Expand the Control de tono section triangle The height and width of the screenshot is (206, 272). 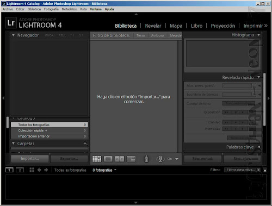pyautogui.click(x=259, y=103)
